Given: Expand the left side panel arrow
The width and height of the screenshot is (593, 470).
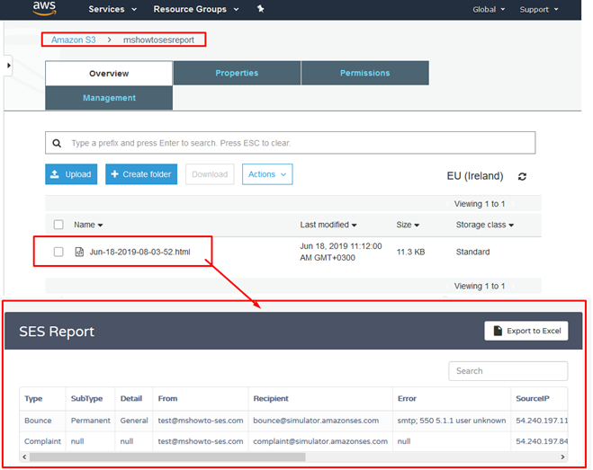Looking at the screenshot, I should (x=8, y=66).
